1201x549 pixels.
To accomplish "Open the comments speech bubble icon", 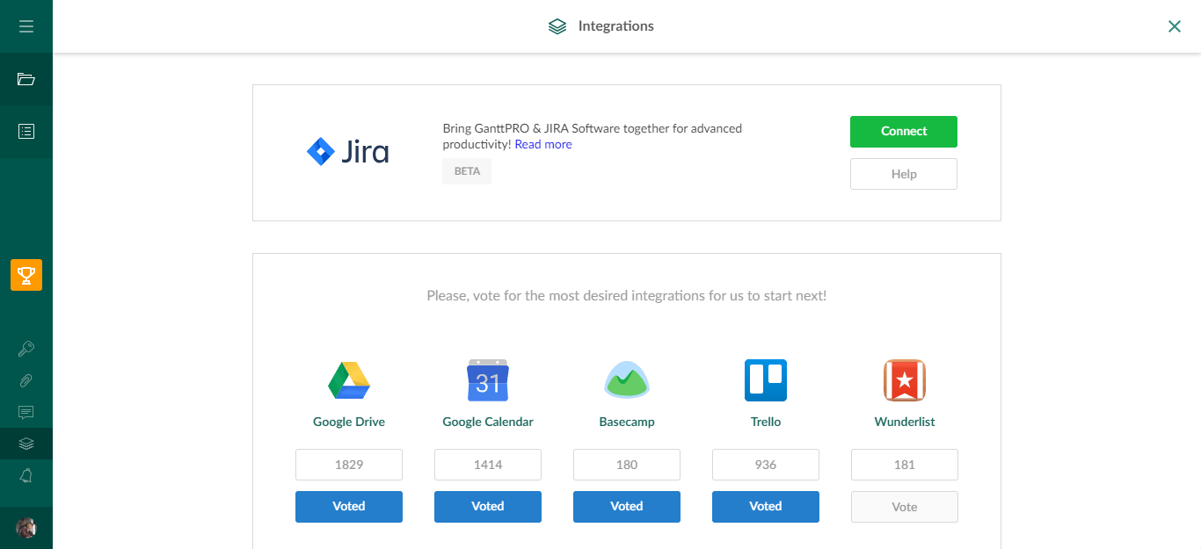I will [x=26, y=412].
